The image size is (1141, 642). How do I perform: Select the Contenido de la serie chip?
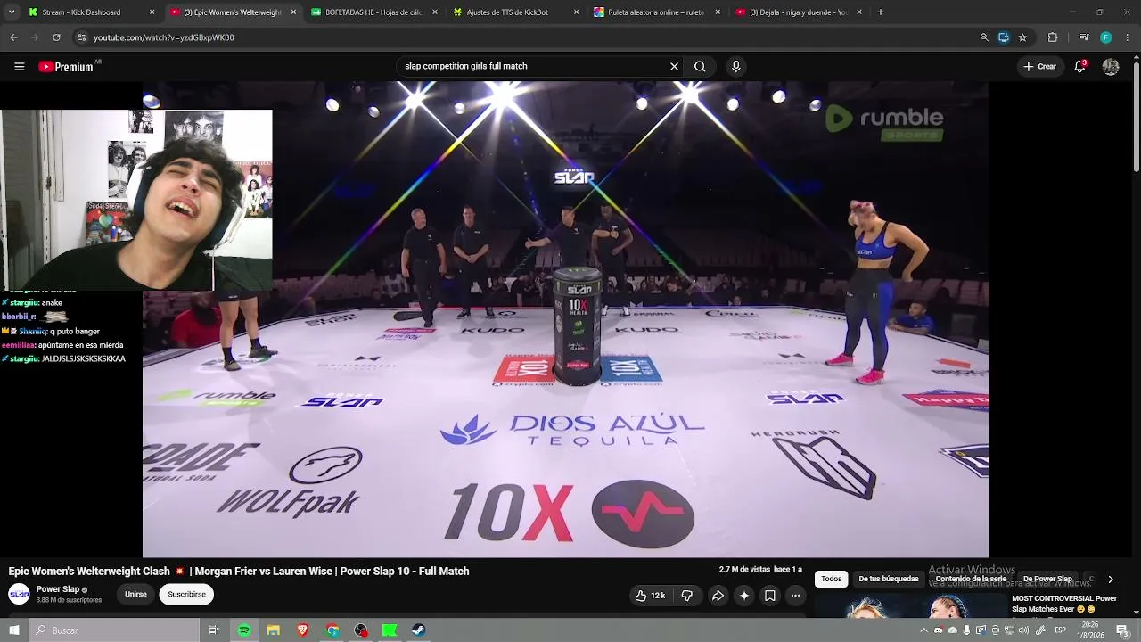click(x=971, y=579)
